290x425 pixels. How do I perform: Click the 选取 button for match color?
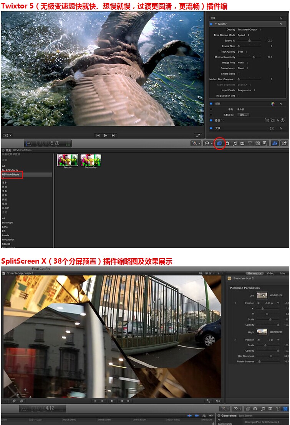243,115
